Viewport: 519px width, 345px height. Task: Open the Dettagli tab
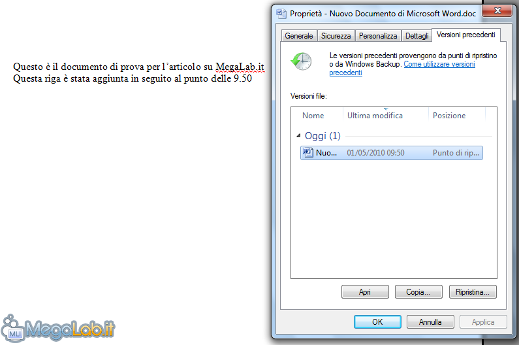pos(417,36)
